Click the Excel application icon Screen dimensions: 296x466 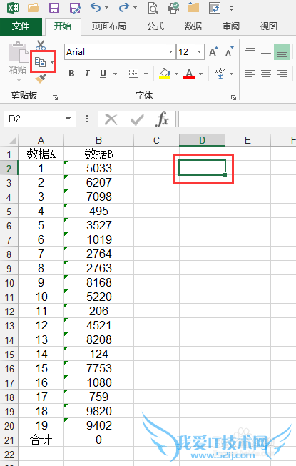point(13,8)
